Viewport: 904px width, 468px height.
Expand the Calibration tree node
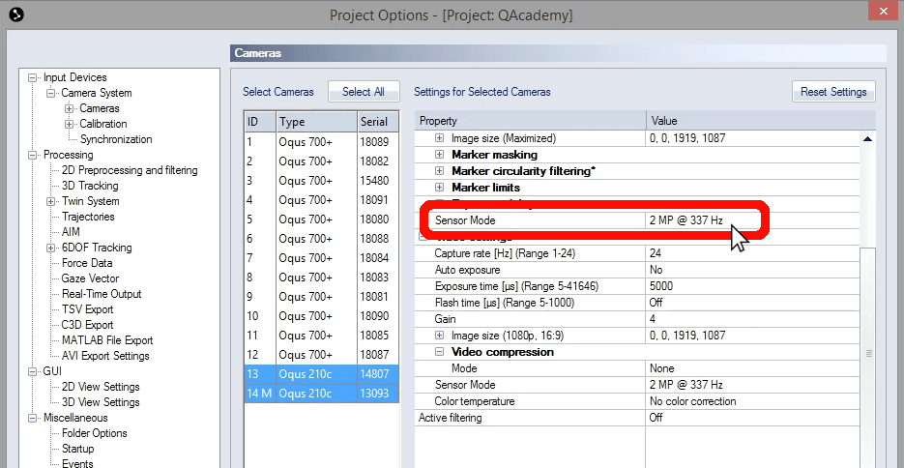[x=70, y=124]
